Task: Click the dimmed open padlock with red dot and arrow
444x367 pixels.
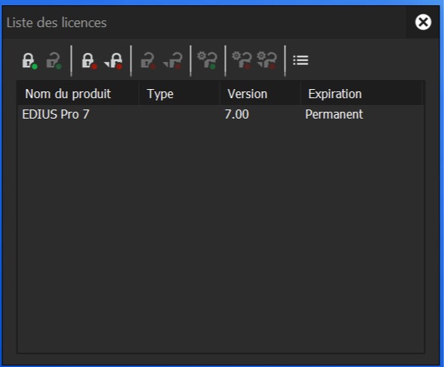Action: click(x=172, y=60)
